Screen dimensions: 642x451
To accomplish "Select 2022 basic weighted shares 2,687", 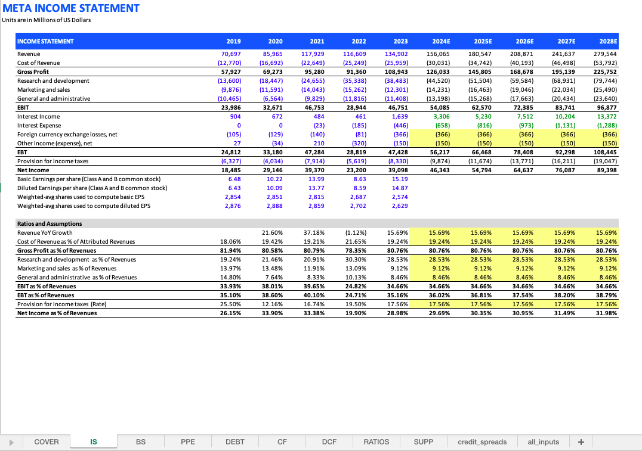I will click(x=358, y=197).
